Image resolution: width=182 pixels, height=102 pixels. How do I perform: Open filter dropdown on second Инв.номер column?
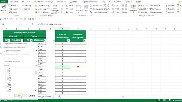[x=45, y=40]
